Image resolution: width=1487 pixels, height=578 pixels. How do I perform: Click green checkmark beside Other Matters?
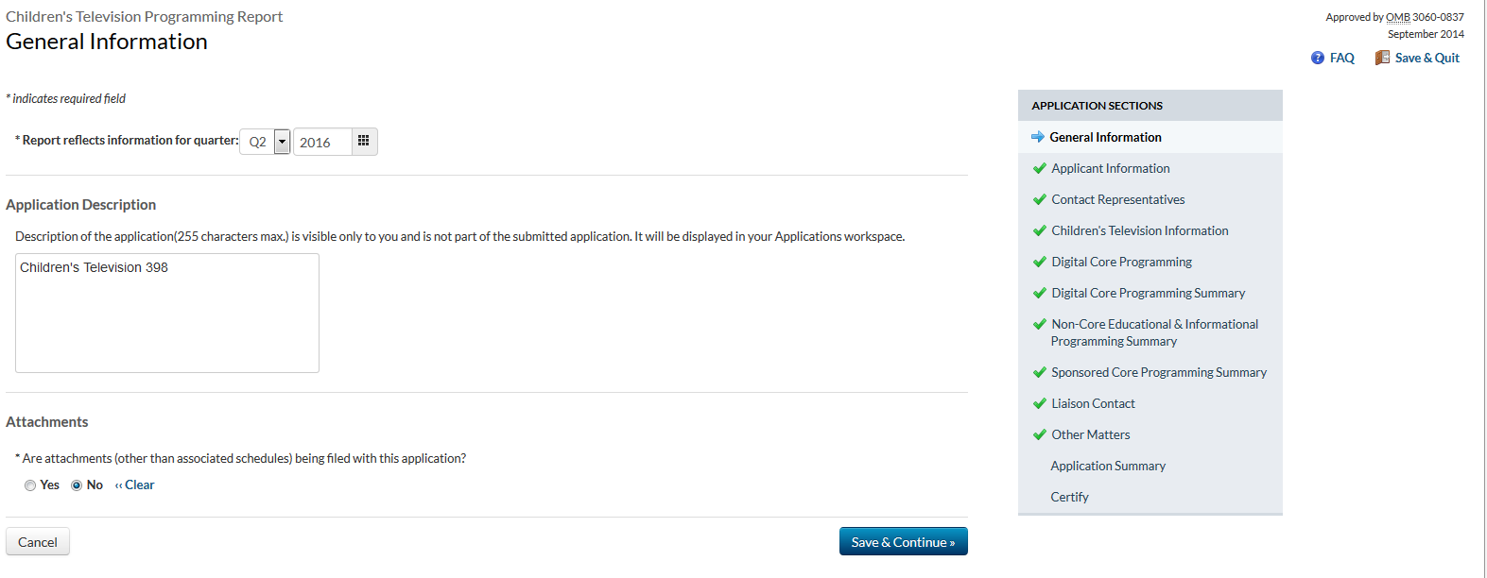1039,434
